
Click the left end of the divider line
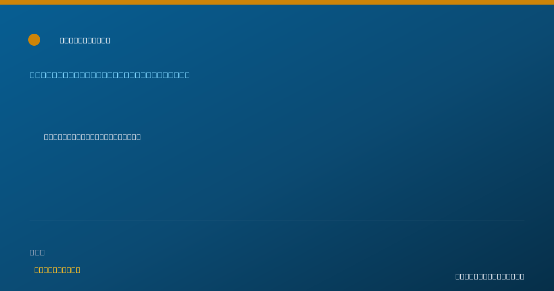30,220
